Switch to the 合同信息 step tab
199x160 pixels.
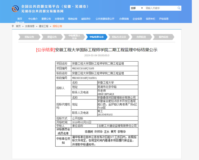[141, 37]
